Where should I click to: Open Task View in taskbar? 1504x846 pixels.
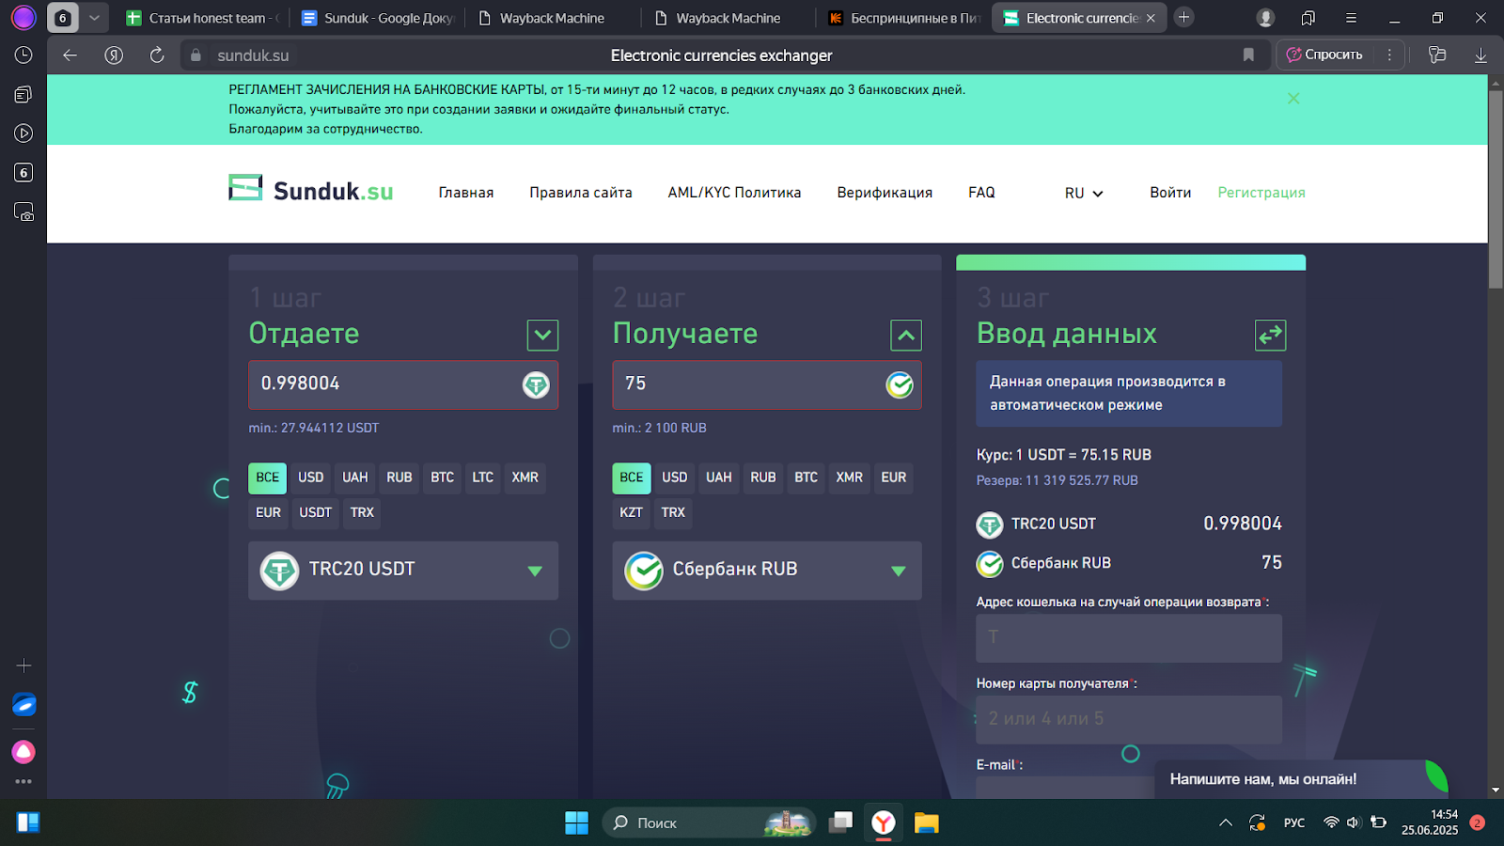(840, 823)
